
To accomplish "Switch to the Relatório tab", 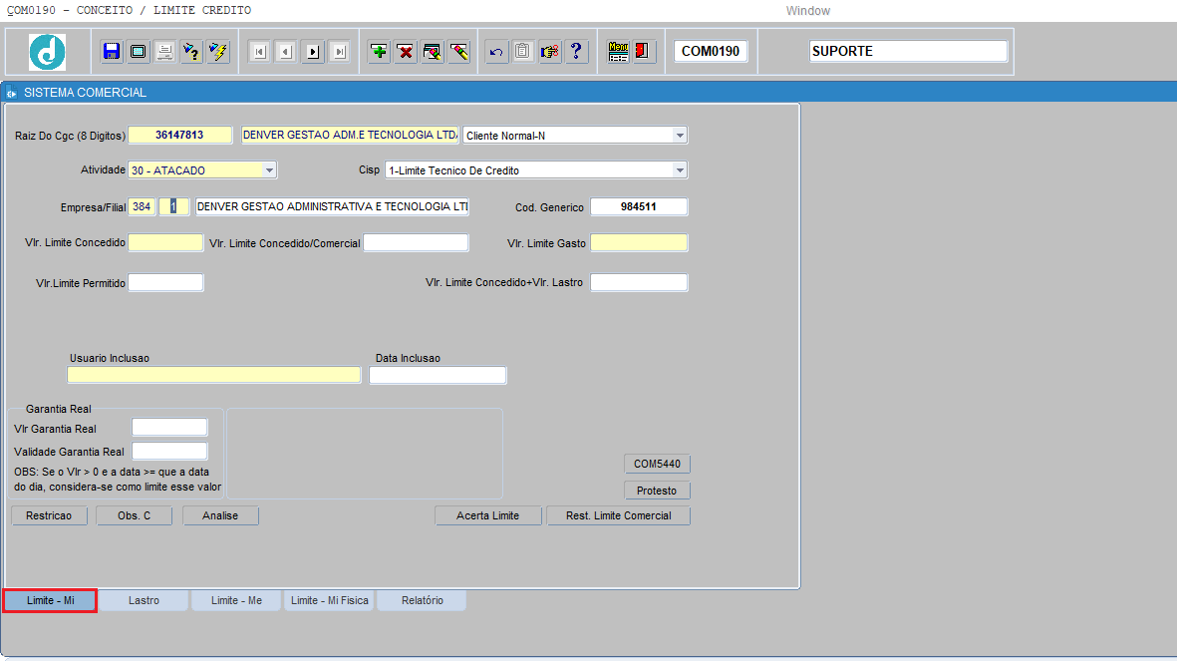I will click(422, 601).
